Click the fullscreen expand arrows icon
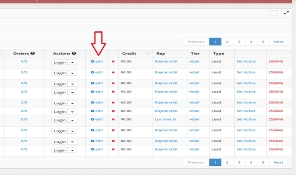The height and width of the screenshot is (175, 296). 286,13
